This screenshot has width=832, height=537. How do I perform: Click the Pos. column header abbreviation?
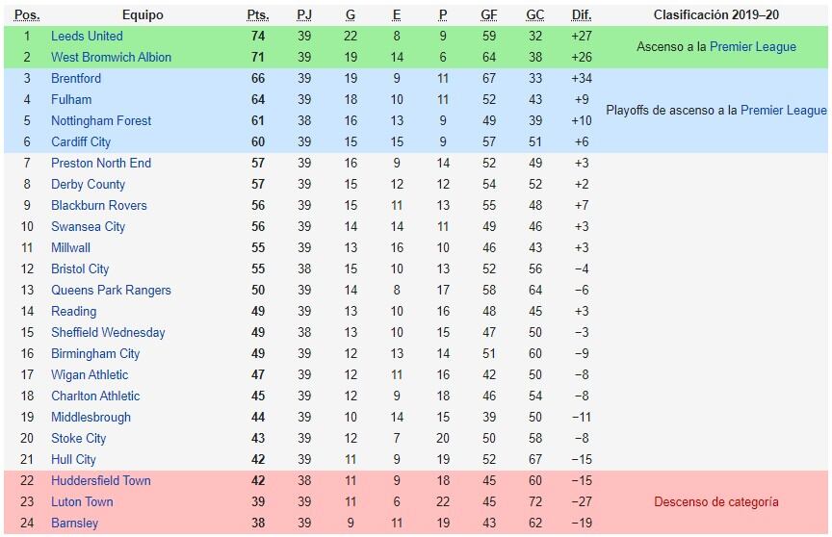(x=27, y=15)
